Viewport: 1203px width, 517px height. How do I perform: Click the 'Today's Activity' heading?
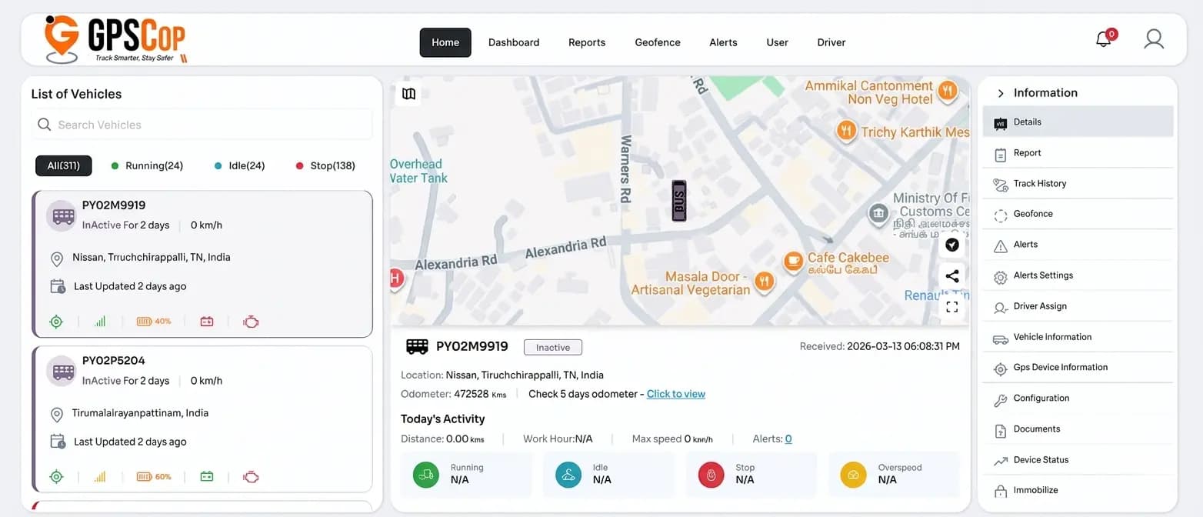pyautogui.click(x=443, y=419)
